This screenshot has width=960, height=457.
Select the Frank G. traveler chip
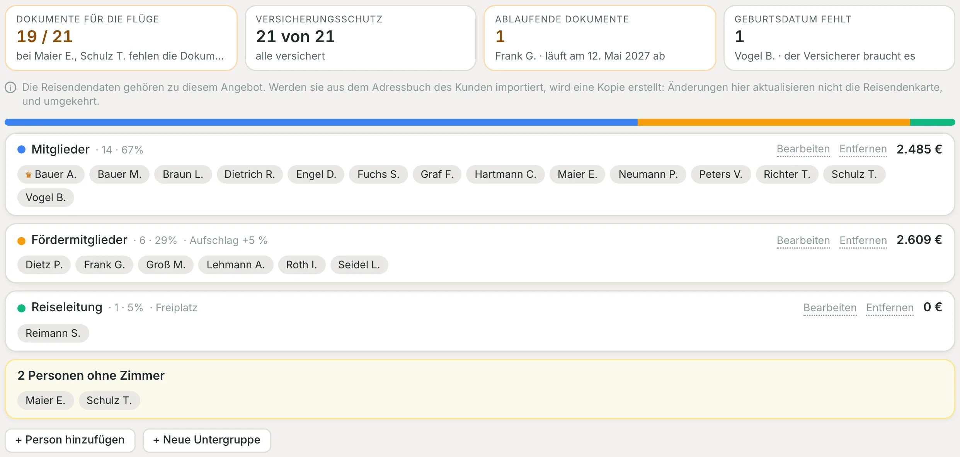click(104, 265)
